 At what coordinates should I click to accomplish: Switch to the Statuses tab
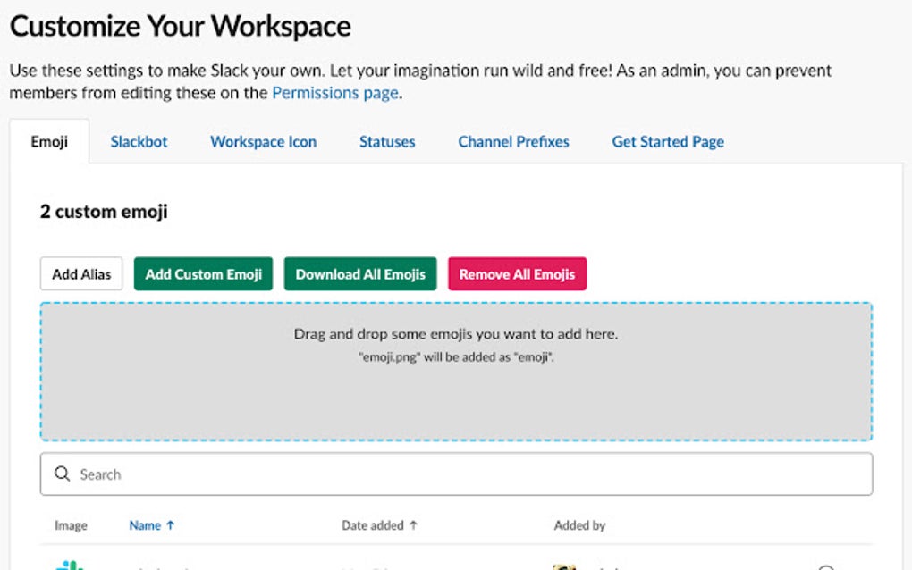[x=386, y=141]
